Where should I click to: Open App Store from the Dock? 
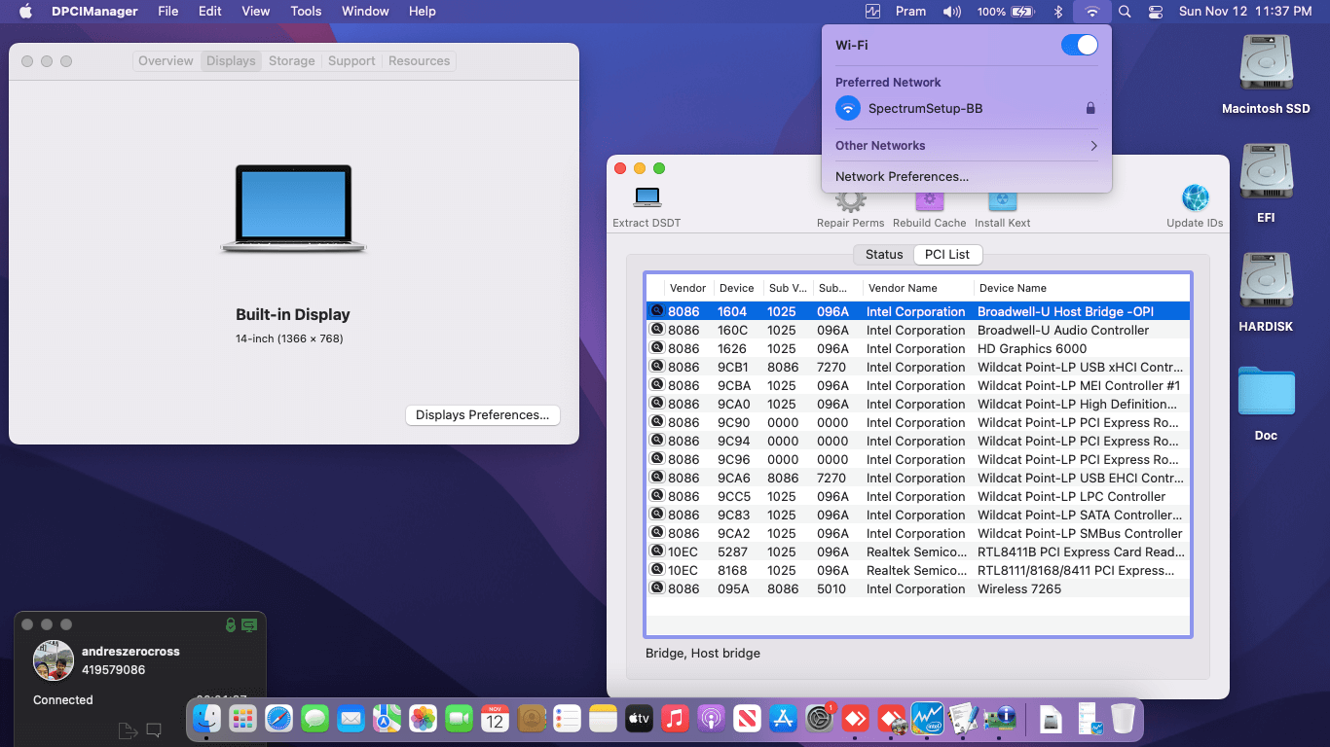click(x=783, y=719)
